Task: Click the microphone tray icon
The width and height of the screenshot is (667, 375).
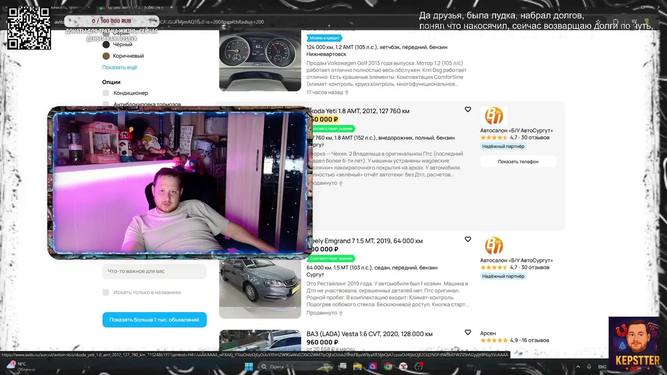Action: click(x=589, y=367)
